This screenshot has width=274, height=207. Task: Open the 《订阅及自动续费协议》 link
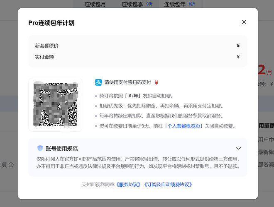click(168, 185)
